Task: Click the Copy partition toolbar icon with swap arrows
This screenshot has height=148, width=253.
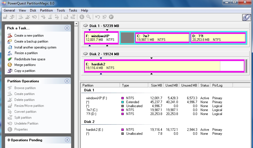Action: click(x=12, y=17)
